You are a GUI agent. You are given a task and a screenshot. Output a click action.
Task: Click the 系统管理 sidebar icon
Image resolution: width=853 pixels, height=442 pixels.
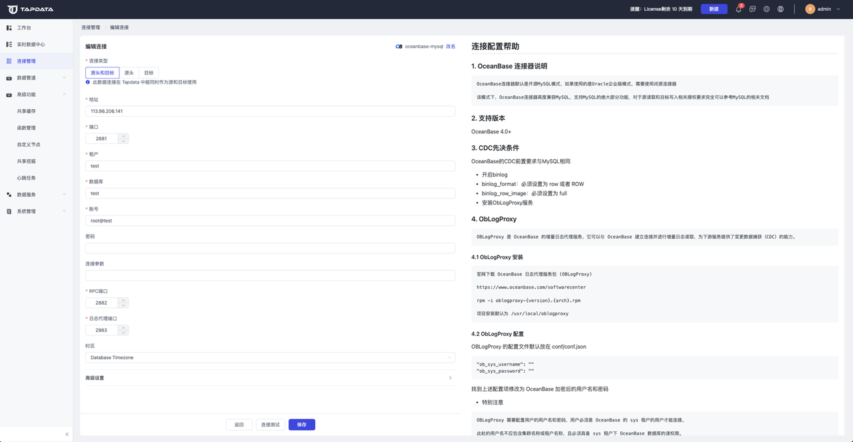pos(9,211)
